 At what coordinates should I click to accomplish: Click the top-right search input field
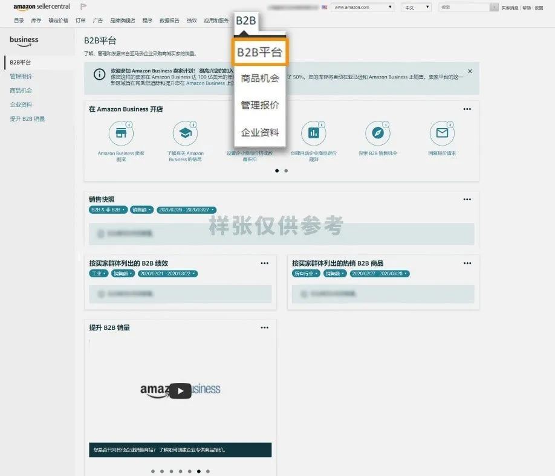click(x=464, y=7)
